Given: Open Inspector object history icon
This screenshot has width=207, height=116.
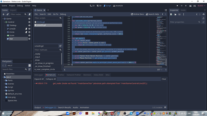Looking at the screenshot, I should [204, 14].
